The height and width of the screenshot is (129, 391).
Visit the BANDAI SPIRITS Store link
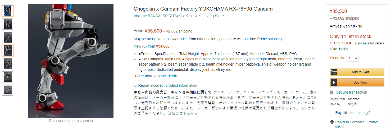click(x=179, y=16)
